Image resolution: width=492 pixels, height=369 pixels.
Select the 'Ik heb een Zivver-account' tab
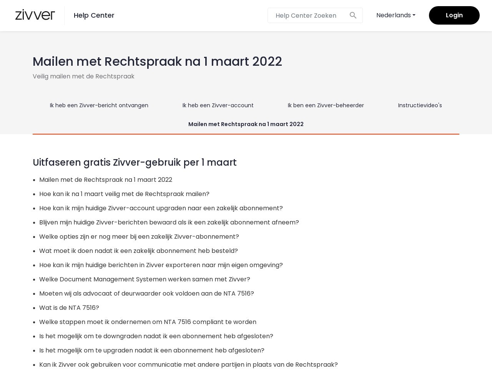tap(218, 105)
